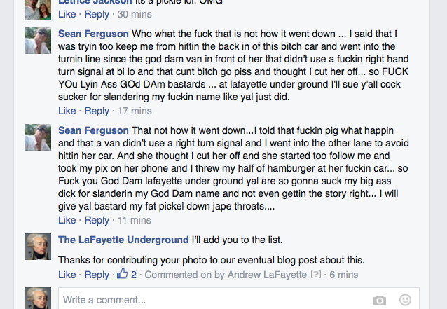Image resolution: width=447 pixels, height=309 pixels.
Task: Click the thumbs-up likes icon on LaFayette comment
Action: coord(123,274)
